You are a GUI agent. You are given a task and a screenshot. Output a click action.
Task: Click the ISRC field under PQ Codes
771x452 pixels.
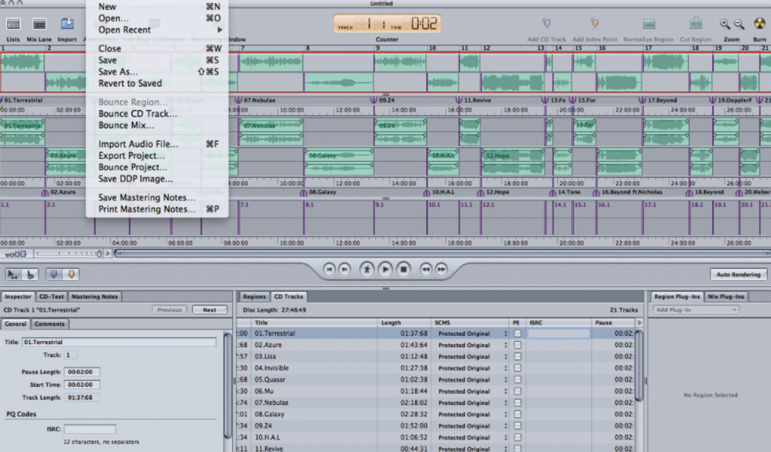[90, 429]
